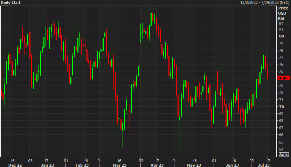Click the 17 tick above Jan 23
291x167 pixels.
46,160
